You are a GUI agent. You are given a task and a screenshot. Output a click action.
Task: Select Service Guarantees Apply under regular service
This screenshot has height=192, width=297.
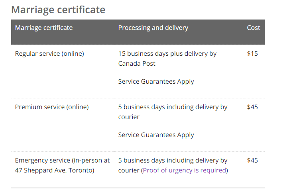[x=156, y=81]
